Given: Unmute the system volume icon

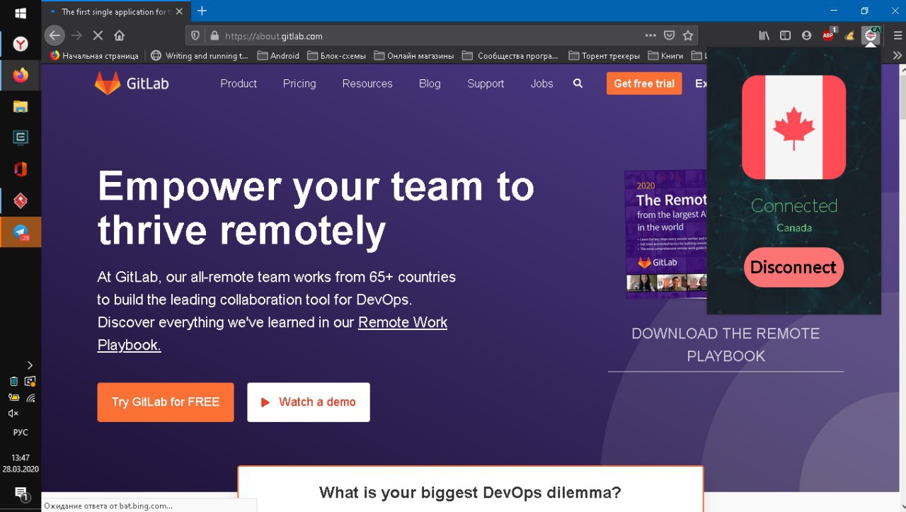Looking at the screenshot, I should 13,413.
